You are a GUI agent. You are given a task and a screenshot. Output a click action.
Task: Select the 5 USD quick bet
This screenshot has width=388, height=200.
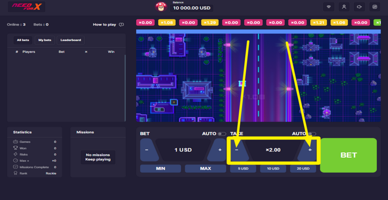tap(243, 169)
